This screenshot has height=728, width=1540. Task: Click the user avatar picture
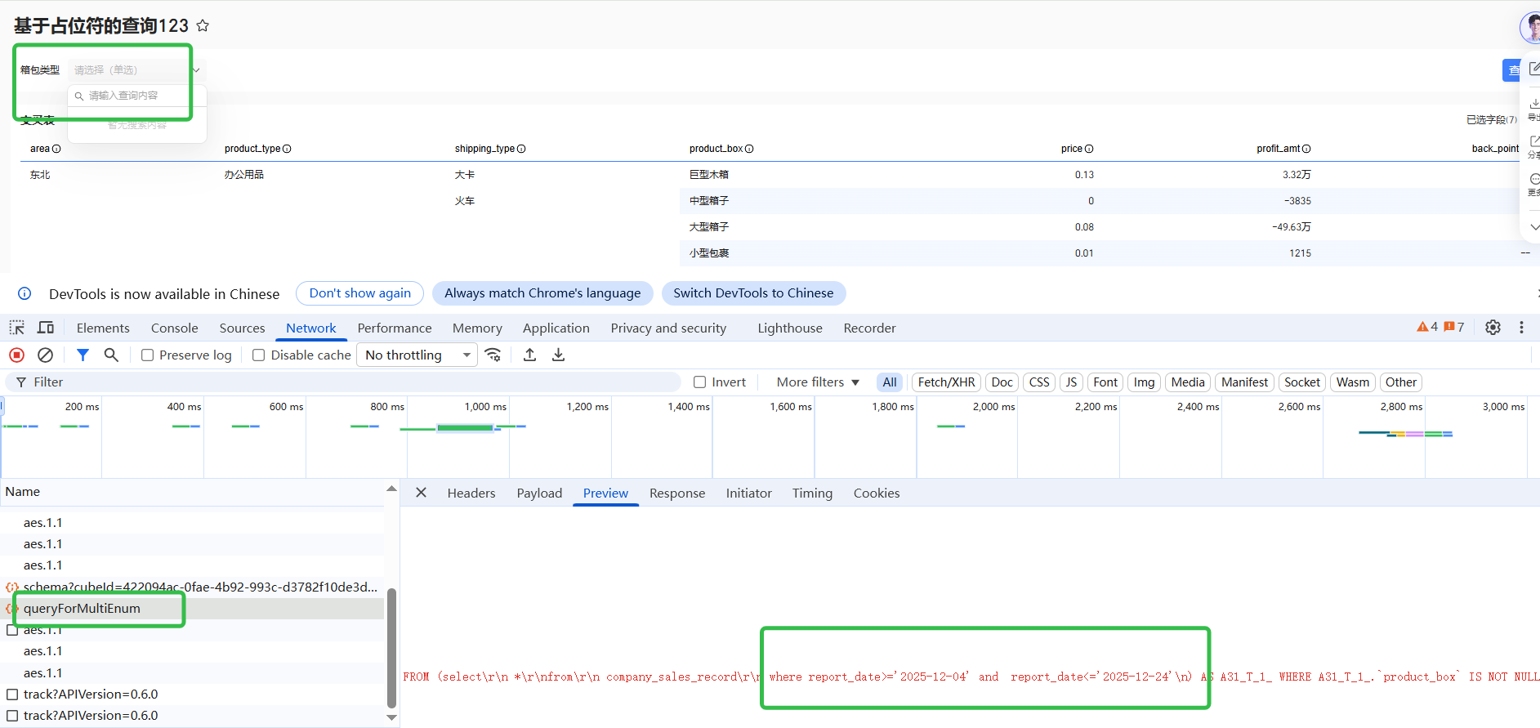click(x=1530, y=27)
